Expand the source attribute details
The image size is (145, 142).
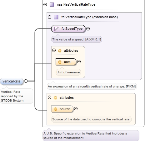point(76,109)
